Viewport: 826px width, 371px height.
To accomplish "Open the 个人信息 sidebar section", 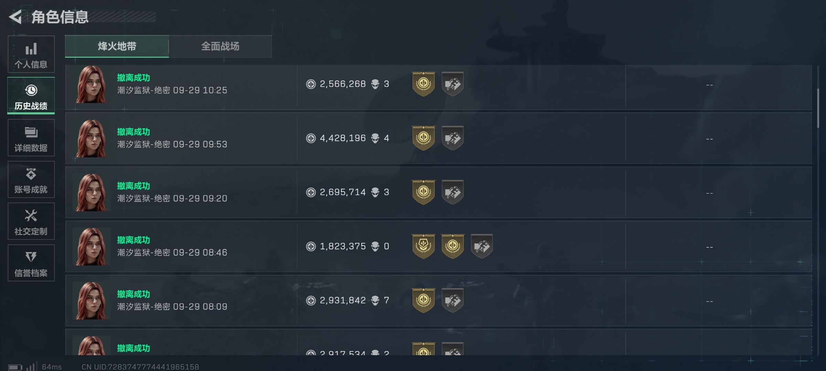I will pyautogui.click(x=31, y=54).
